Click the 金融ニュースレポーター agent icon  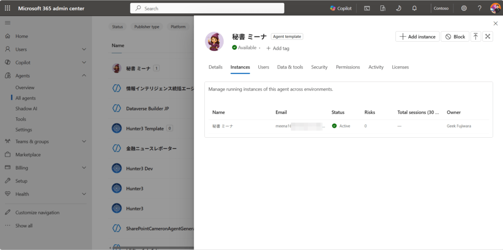click(116, 149)
